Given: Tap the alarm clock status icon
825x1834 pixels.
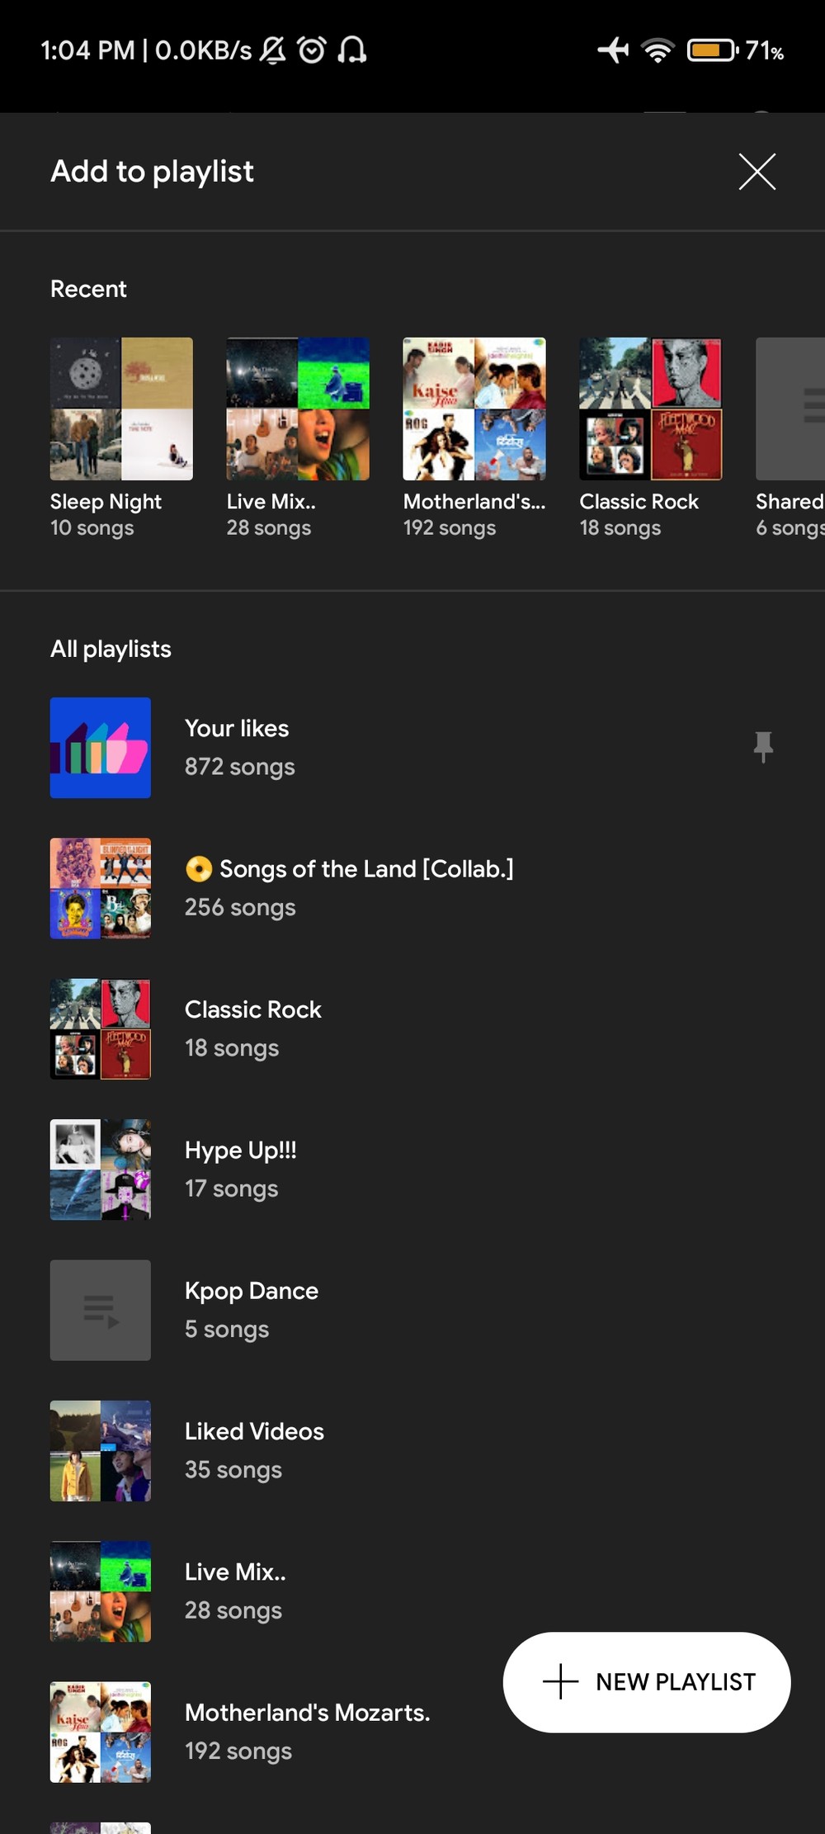Looking at the screenshot, I should click(312, 50).
